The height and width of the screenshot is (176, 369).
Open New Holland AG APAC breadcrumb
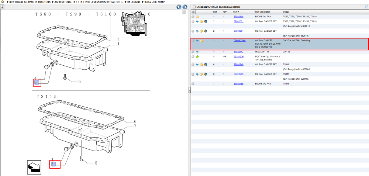[x=21, y=2]
